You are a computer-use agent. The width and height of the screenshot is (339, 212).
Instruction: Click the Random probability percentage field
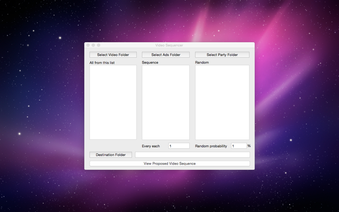(239, 146)
